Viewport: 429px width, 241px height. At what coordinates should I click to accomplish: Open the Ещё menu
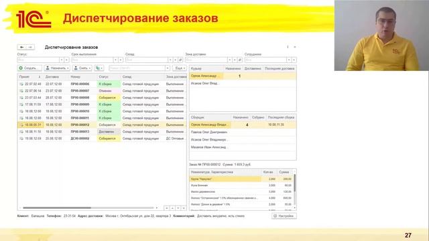(180, 68)
